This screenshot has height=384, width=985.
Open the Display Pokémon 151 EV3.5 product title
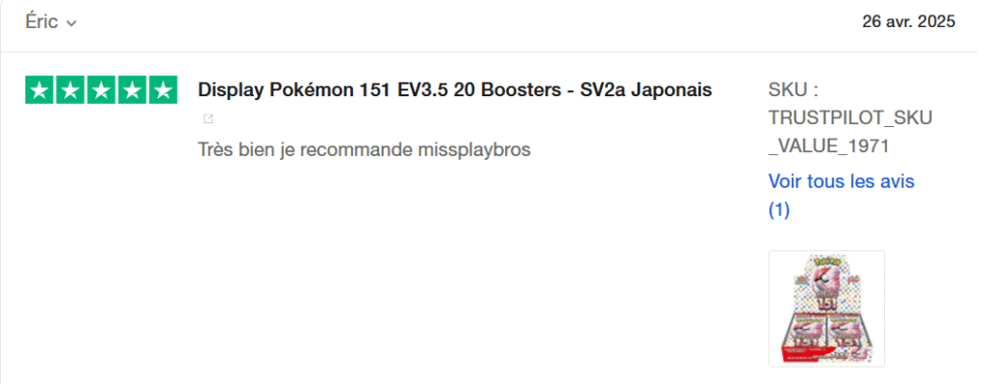455,90
